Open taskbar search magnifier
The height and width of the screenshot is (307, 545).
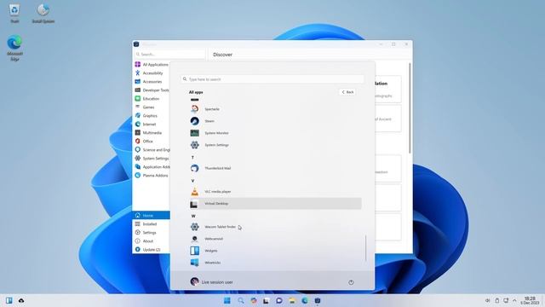pyautogui.click(x=240, y=300)
